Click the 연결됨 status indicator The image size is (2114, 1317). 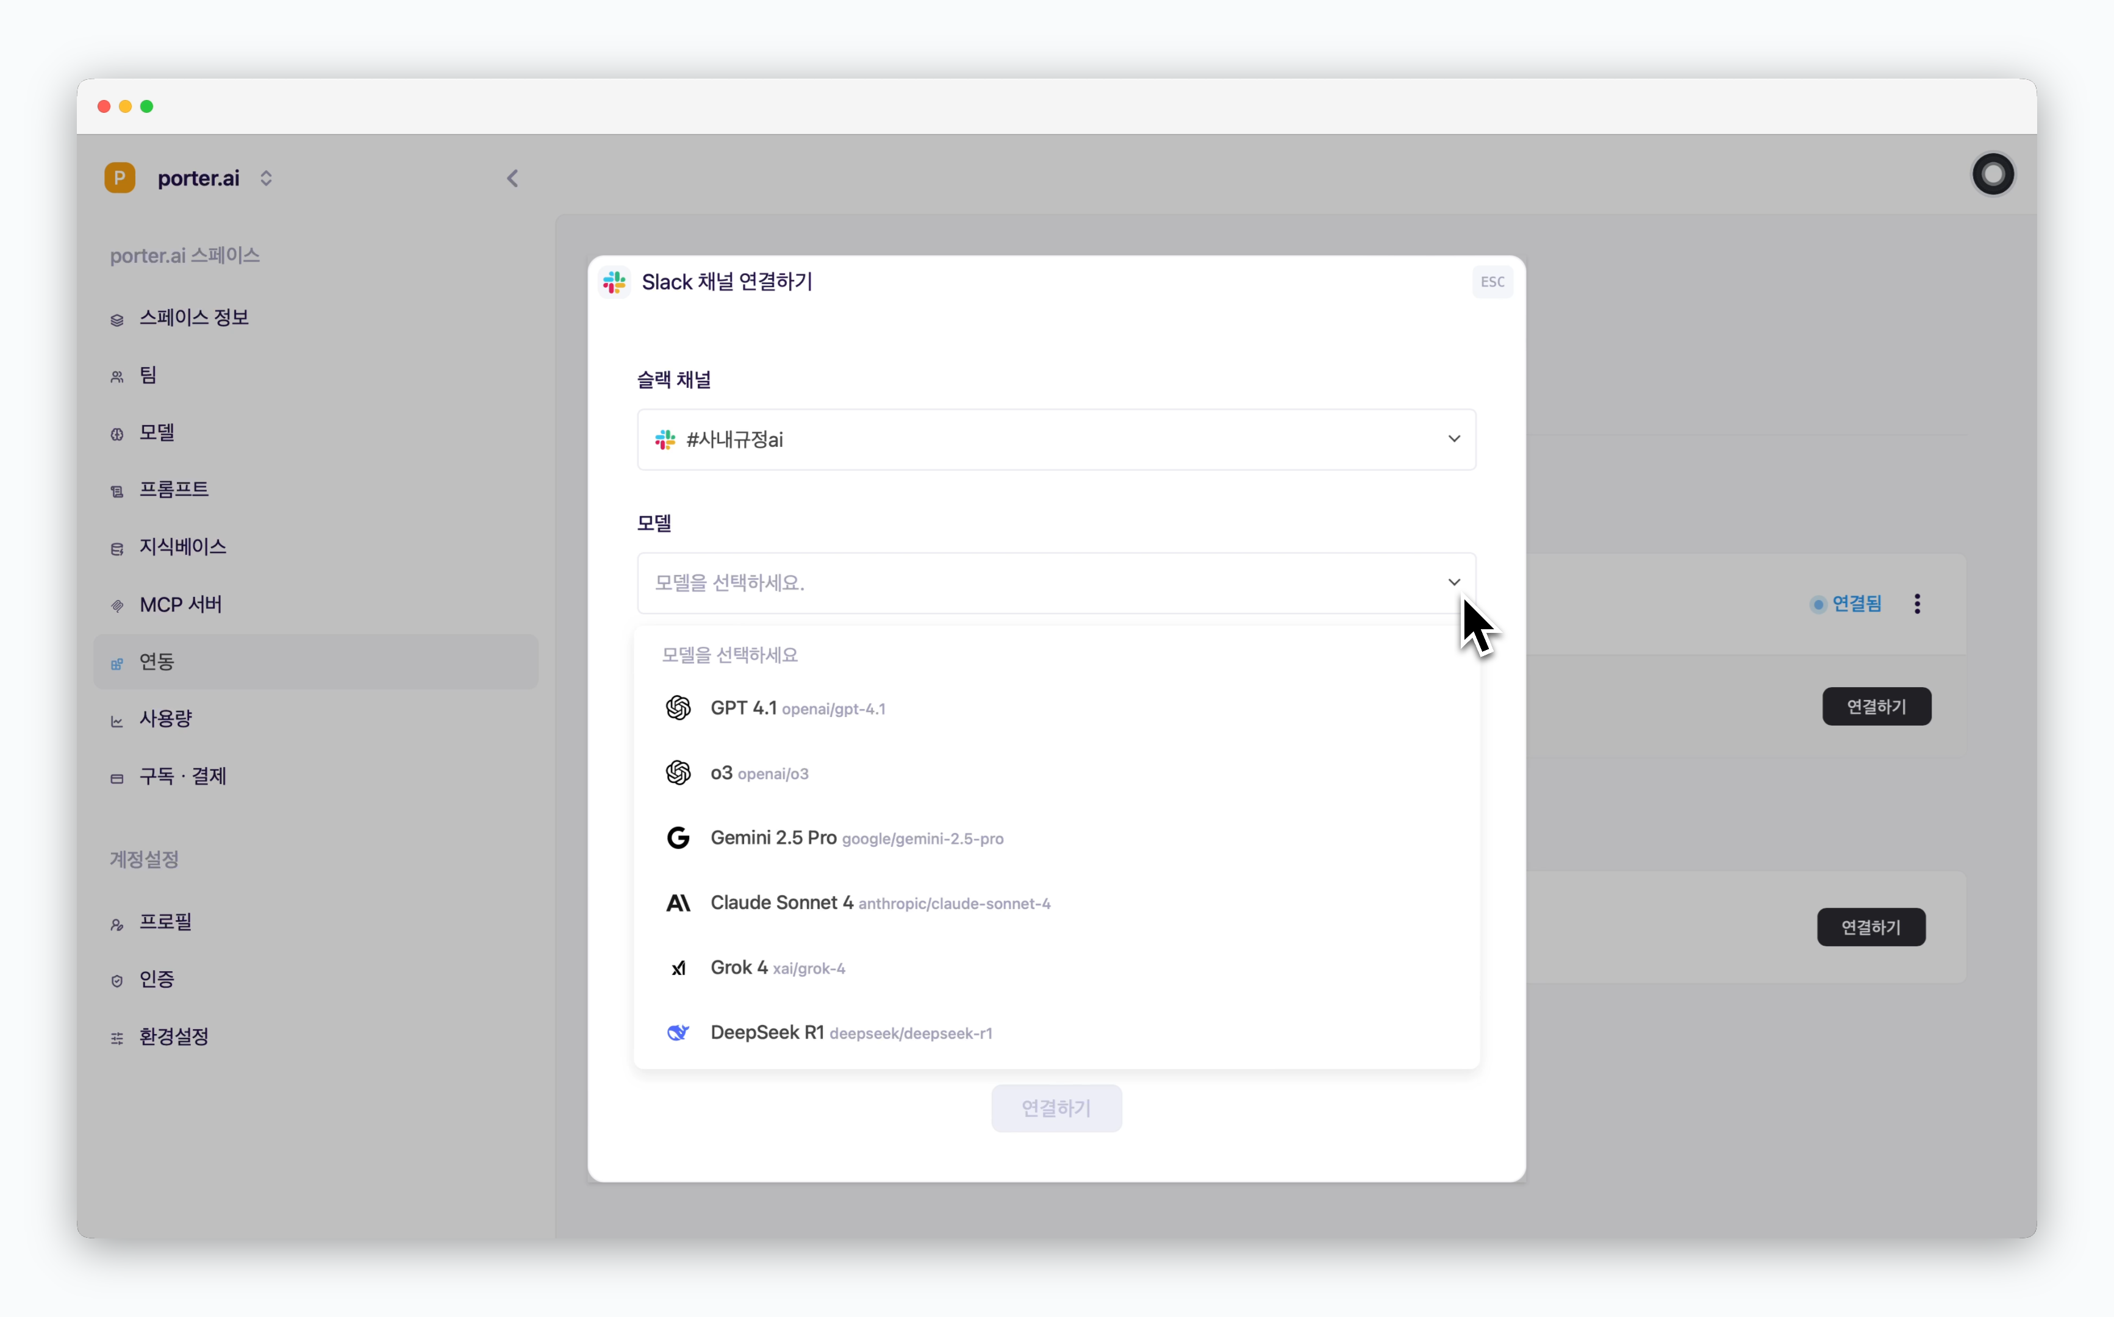pyautogui.click(x=1846, y=604)
